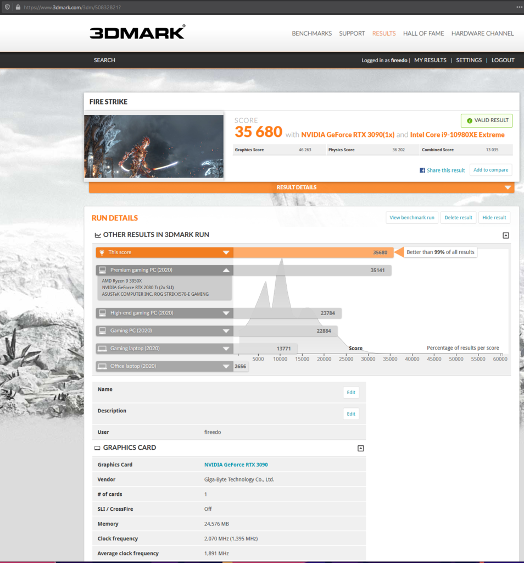Click Share this result
This screenshot has height=563, width=524.
pyautogui.click(x=445, y=170)
